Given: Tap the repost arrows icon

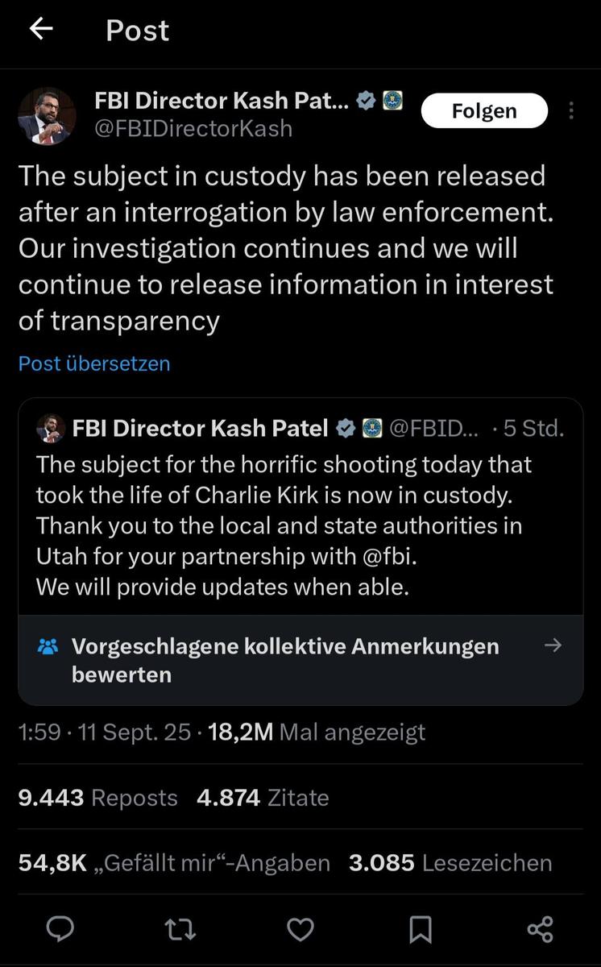Looking at the screenshot, I should pyautogui.click(x=180, y=929).
